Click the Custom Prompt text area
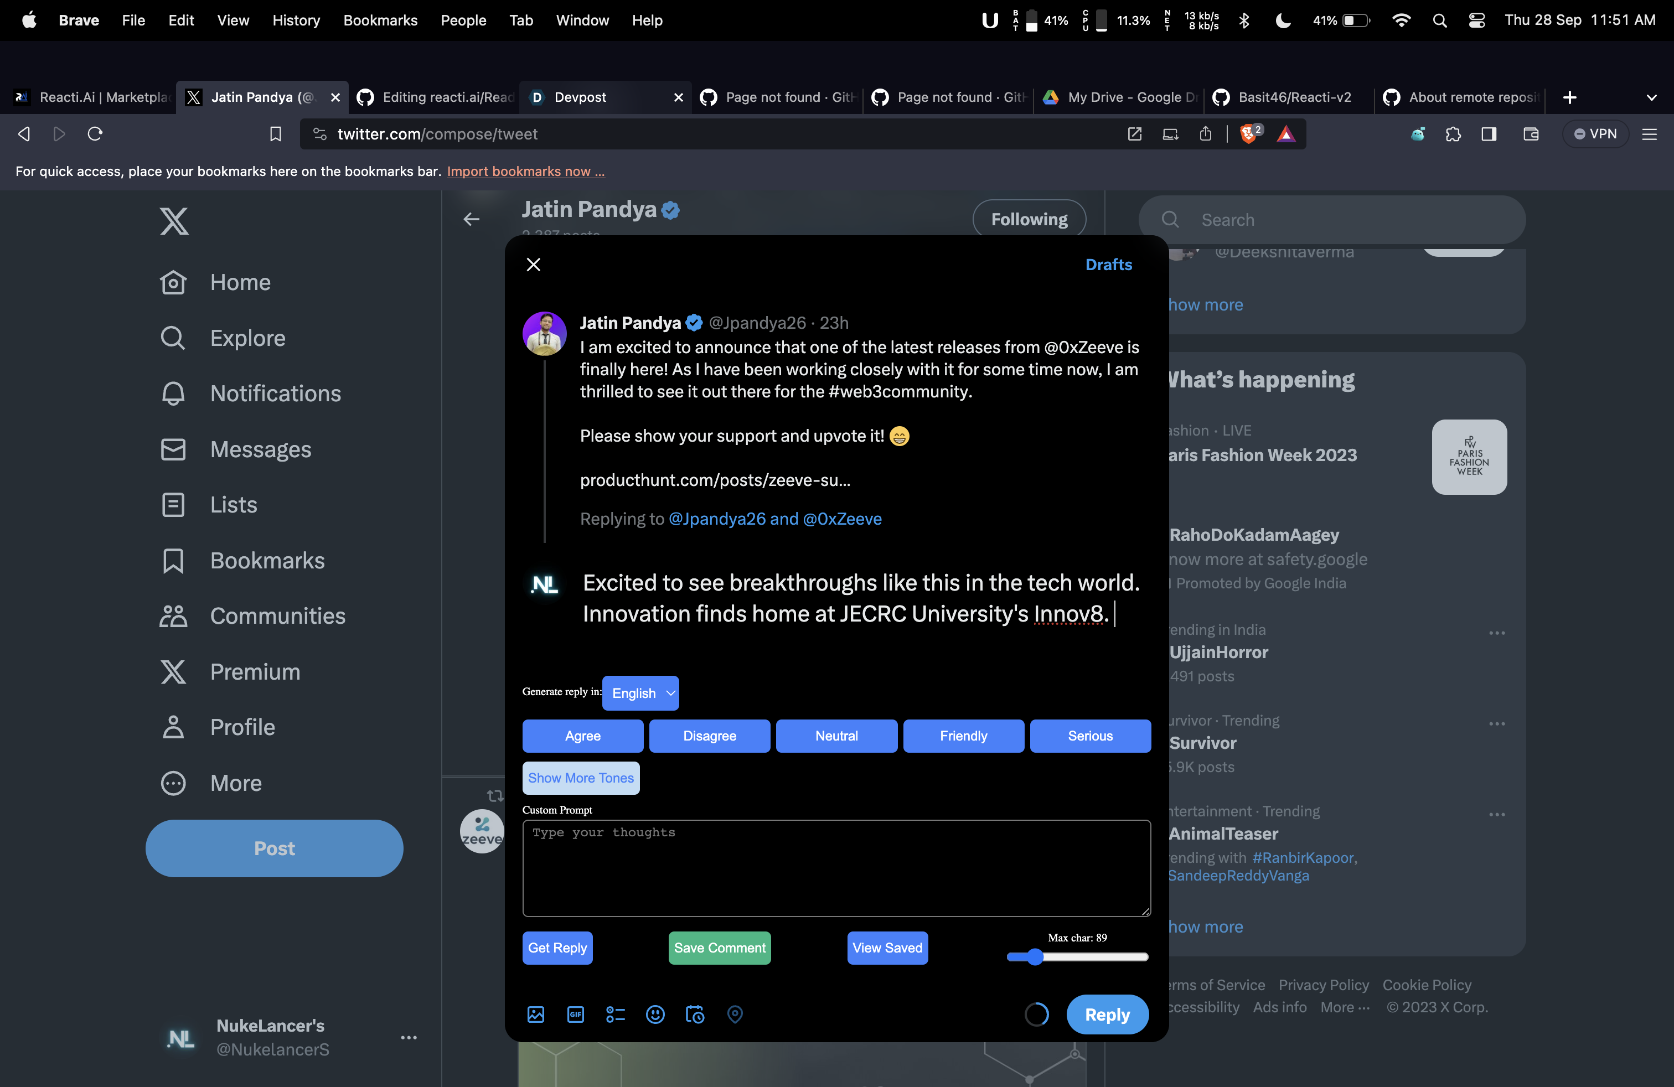Screen dimensions: 1674x1087 [x=835, y=868]
